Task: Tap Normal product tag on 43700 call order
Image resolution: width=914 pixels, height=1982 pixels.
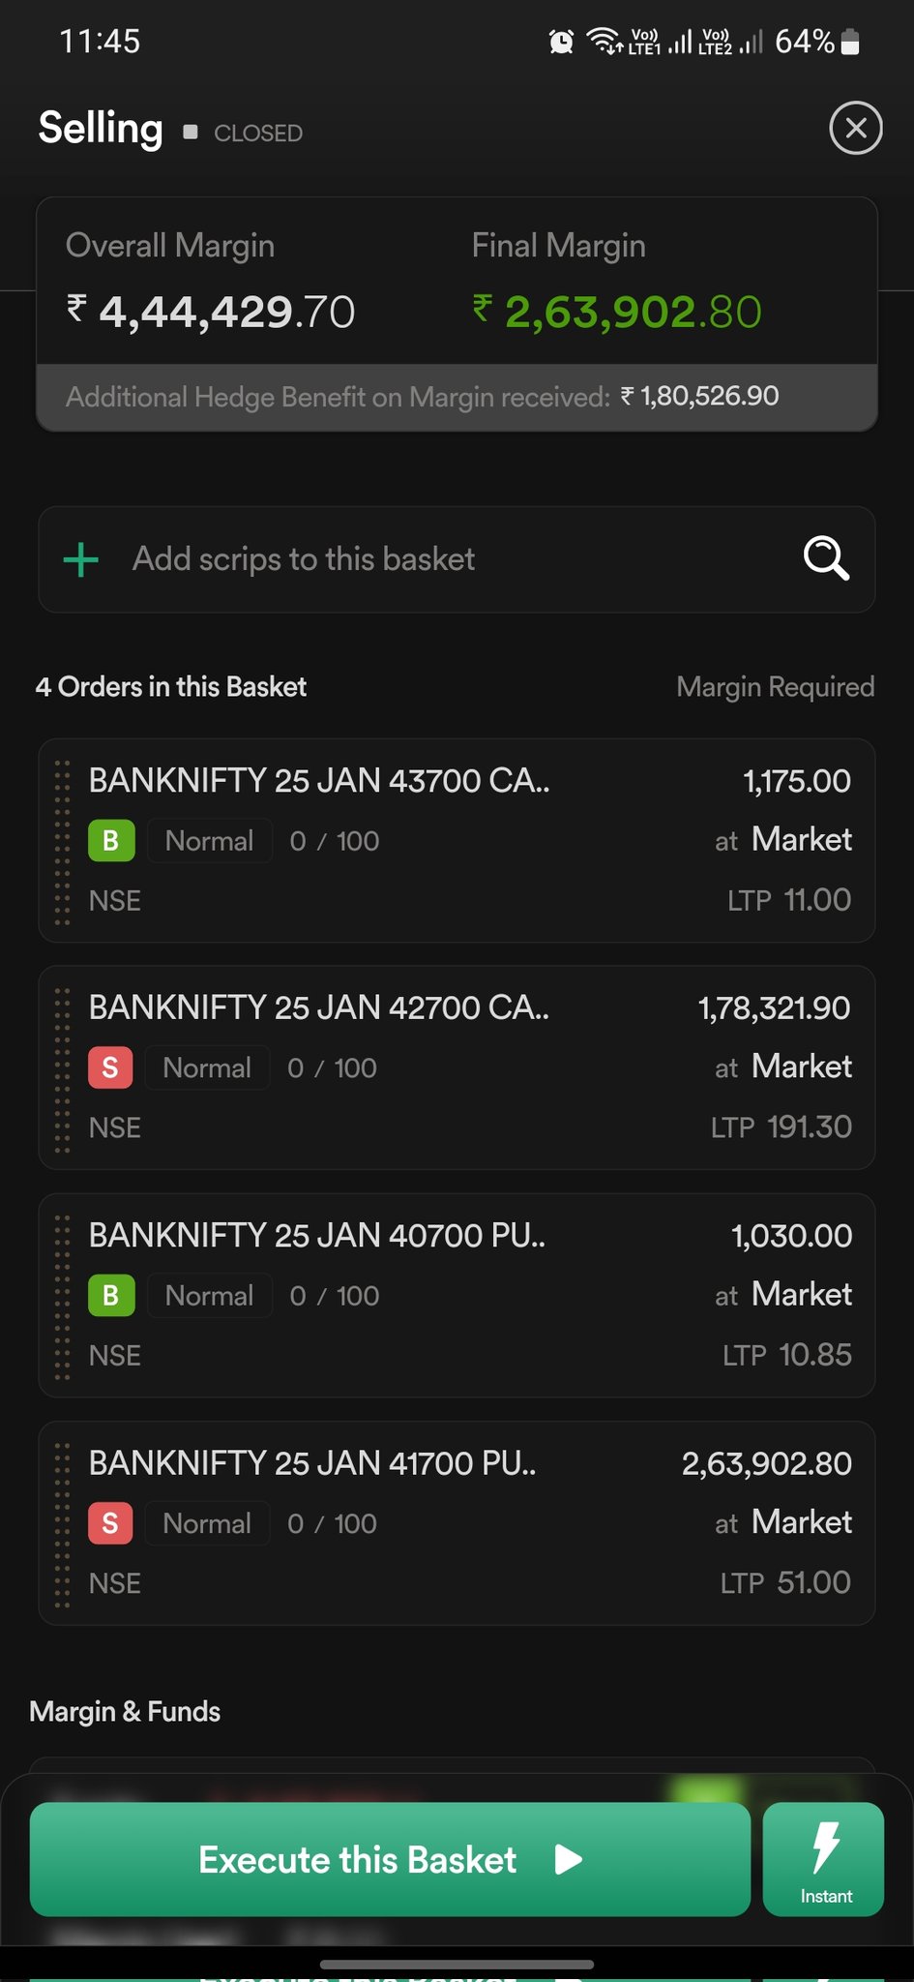Action: pyautogui.click(x=210, y=840)
